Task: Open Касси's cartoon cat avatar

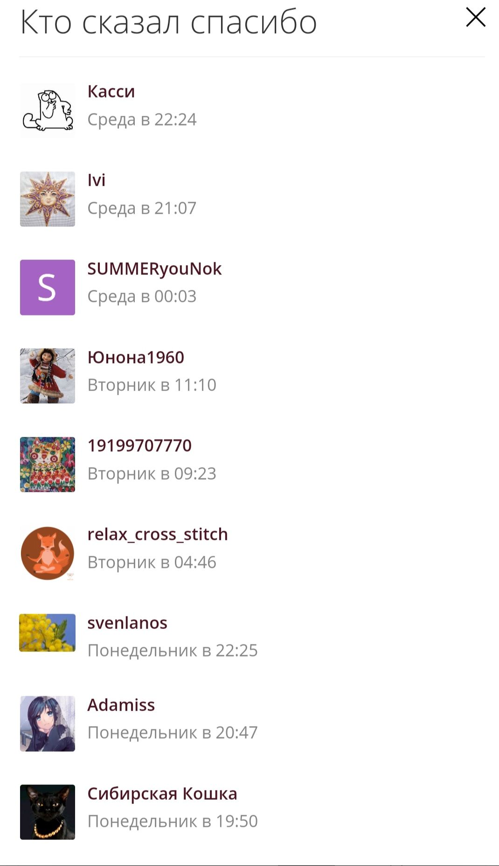Action: pyautogui.click(x=48, y=110)
